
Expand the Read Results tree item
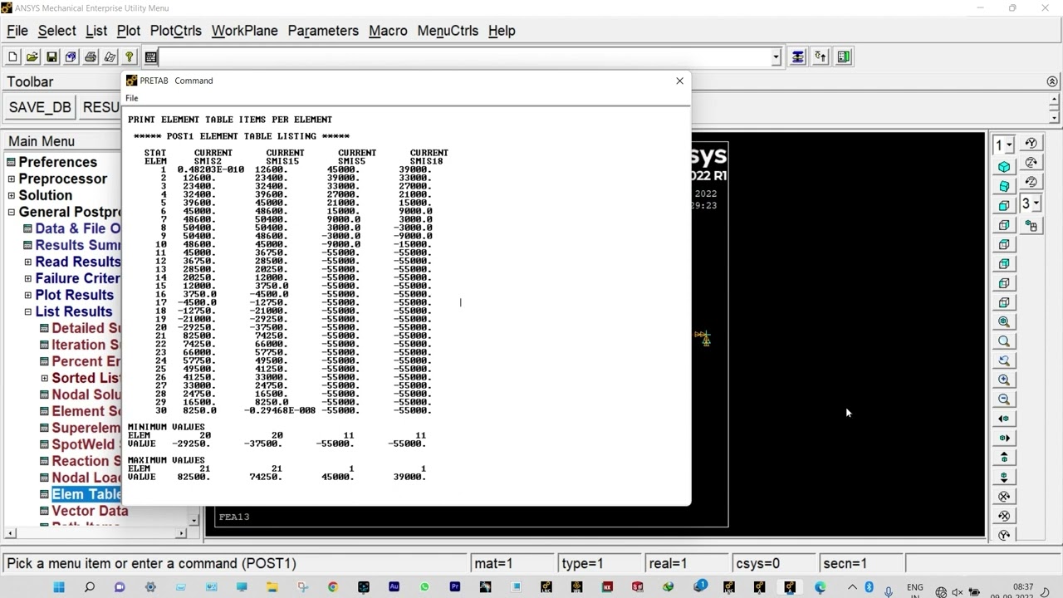27,262
